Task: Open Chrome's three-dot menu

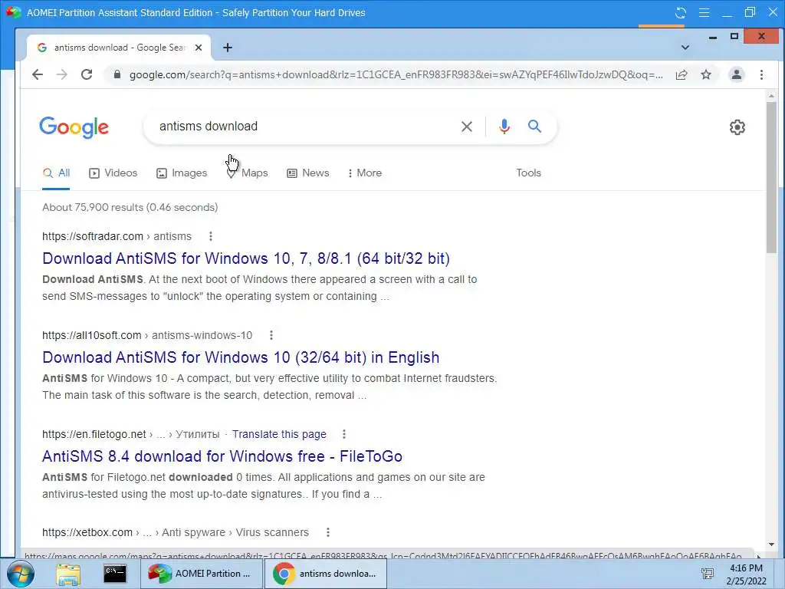Action: (761, 74)
